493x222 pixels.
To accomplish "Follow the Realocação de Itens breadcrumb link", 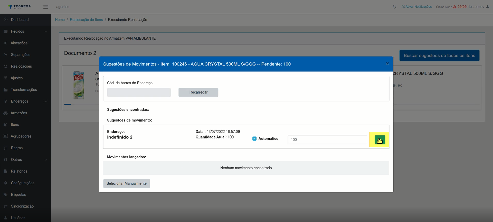I will click(x=86, y=20).
